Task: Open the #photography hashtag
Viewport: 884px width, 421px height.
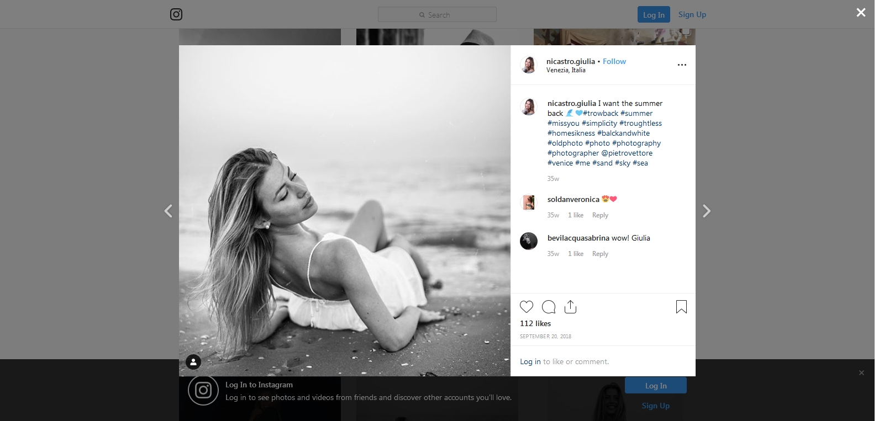Action: [636, 143]
